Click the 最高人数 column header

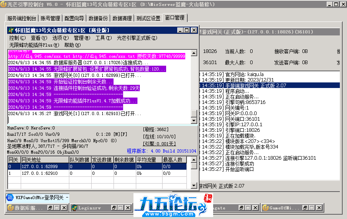(x=174, y=160)
